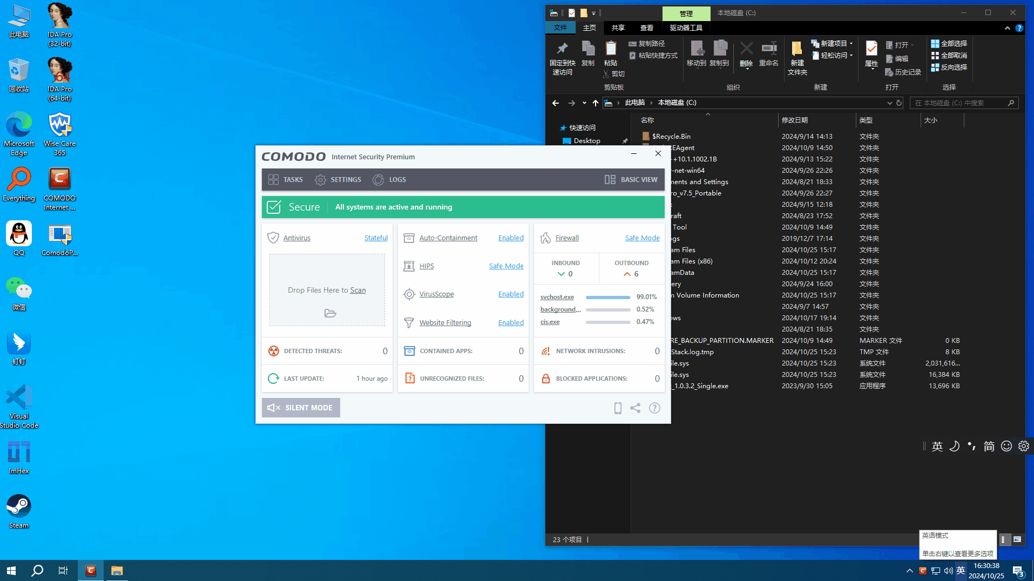The height and width of the screenshot is (581, 1034).
Task: Click the svchost.exe process link
Action: pos(557,297)
